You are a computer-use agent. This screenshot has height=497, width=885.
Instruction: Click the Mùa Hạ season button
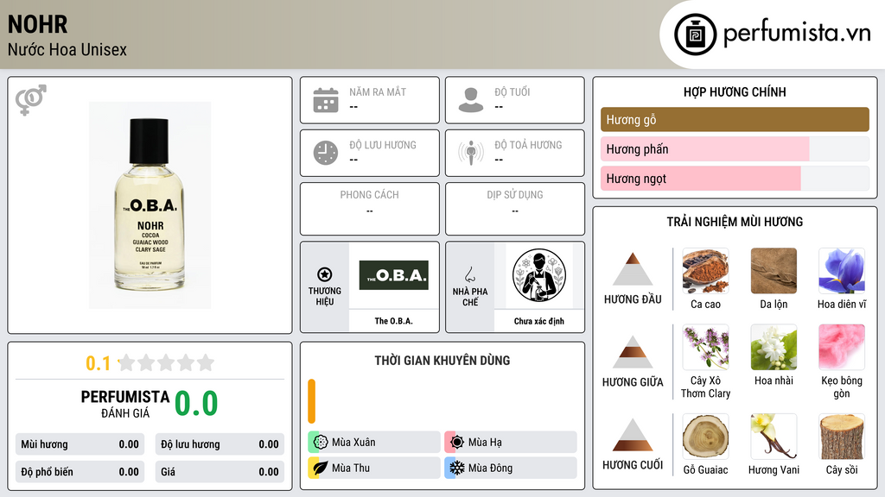(x=511, y=443)
